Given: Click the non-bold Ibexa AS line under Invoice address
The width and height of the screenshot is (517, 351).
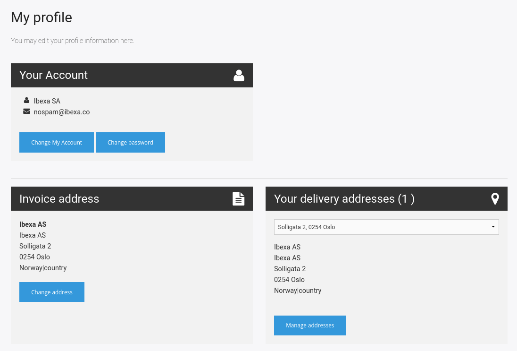Looking at the screenshot, I should click(33, 235).
